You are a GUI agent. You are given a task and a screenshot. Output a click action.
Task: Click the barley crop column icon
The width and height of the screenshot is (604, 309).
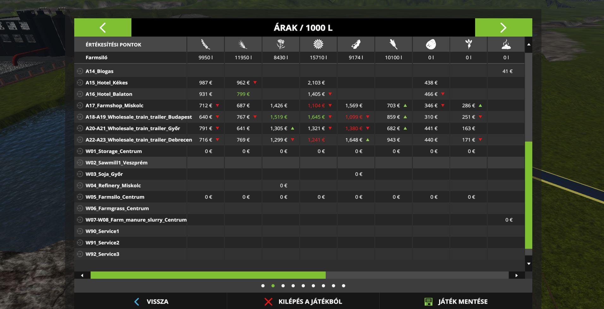pyautogui.click(x=243, y=44)
